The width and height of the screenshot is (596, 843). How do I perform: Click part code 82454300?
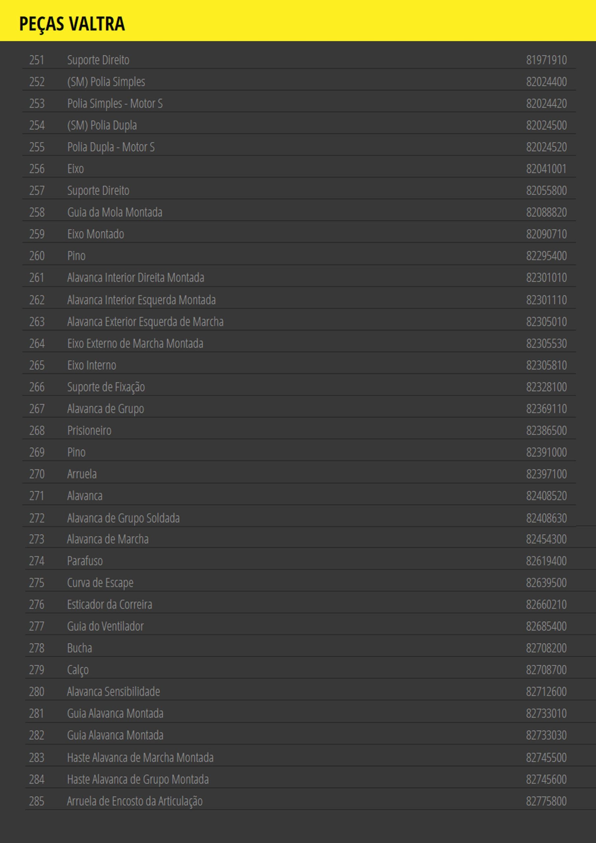tap(546, 539)
